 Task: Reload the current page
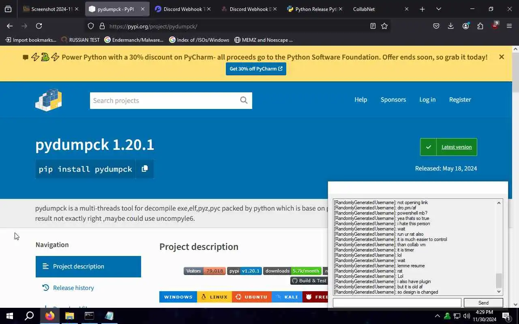click(39, 26)
